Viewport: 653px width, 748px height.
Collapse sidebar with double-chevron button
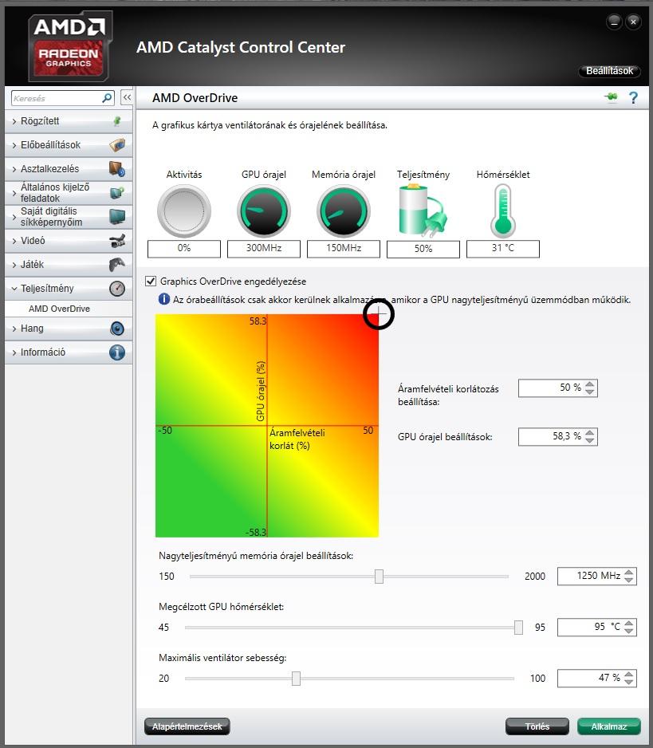127,98
